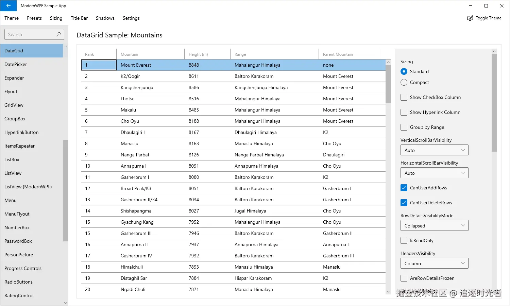
Task: Click data grid scroll-up arrow
Action: (x=388, y=62)
